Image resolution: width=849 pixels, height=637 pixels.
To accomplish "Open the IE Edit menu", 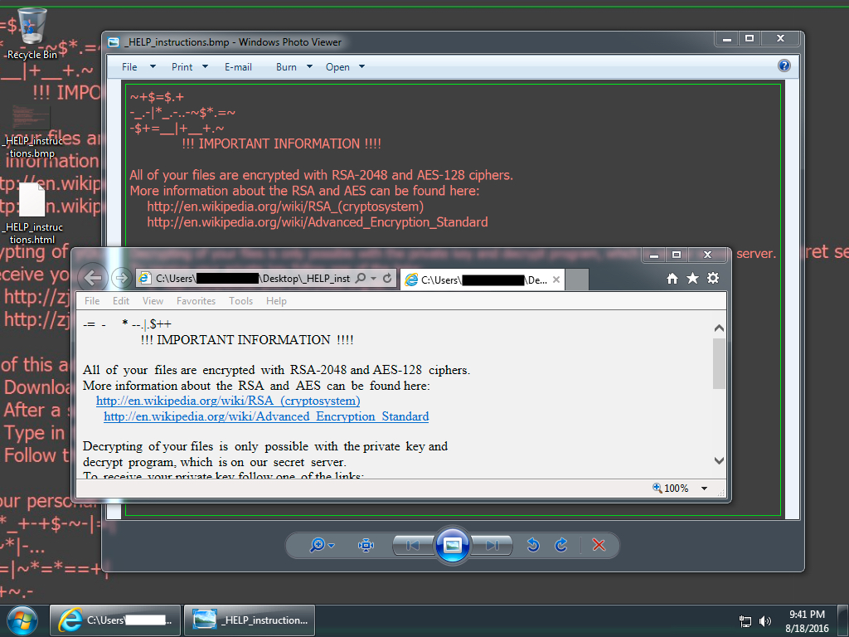I will coord(121,301).
